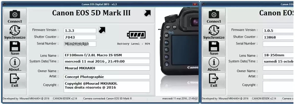Click the Copyright text box in left window
Image resolution: width=295 pixels, height=104 pixels.
click(x=107, y=87)
